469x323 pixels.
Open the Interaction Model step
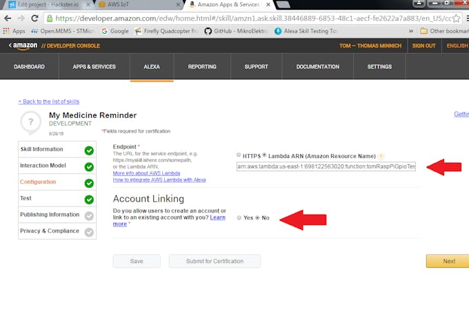pos(57,166)
